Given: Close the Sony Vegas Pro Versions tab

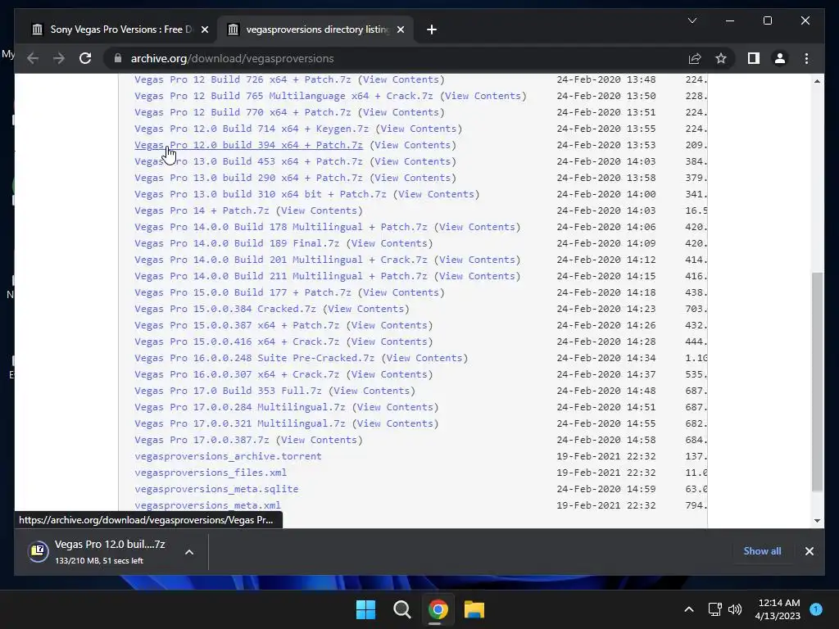Looking at the screenshot, I should click(204, 29).
